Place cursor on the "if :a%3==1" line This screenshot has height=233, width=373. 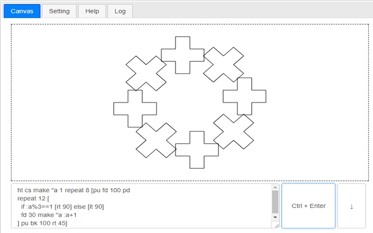(62, 207)
